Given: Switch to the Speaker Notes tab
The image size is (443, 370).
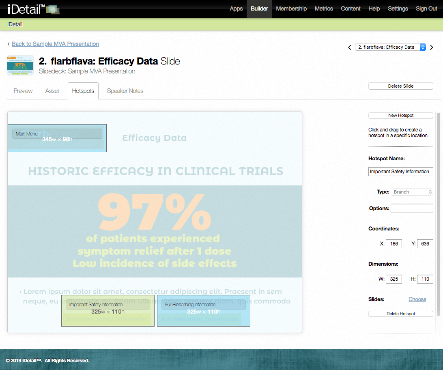Looking at the screenshot, I should [x=125, y=91].
